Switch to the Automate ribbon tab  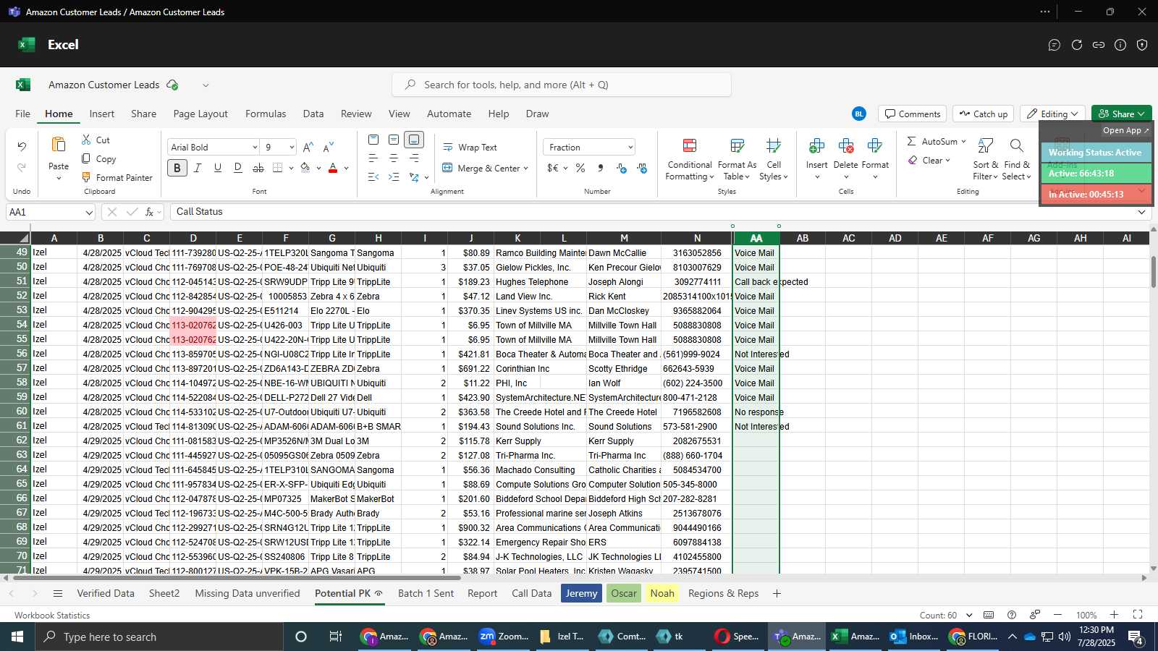449,114
